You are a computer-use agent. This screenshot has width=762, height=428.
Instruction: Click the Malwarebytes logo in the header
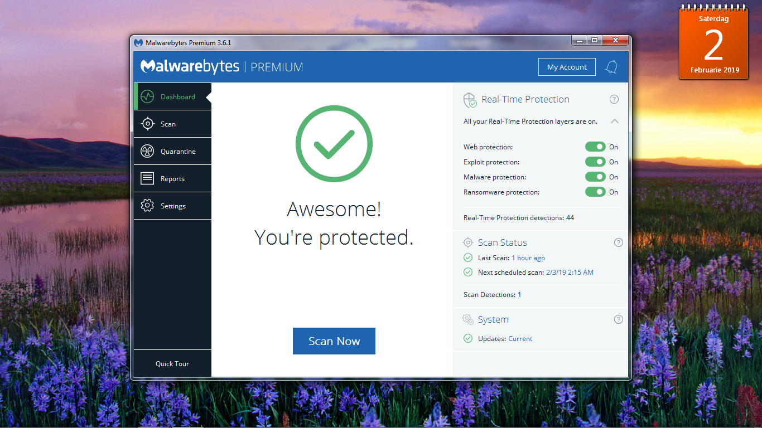pos(191,66)
